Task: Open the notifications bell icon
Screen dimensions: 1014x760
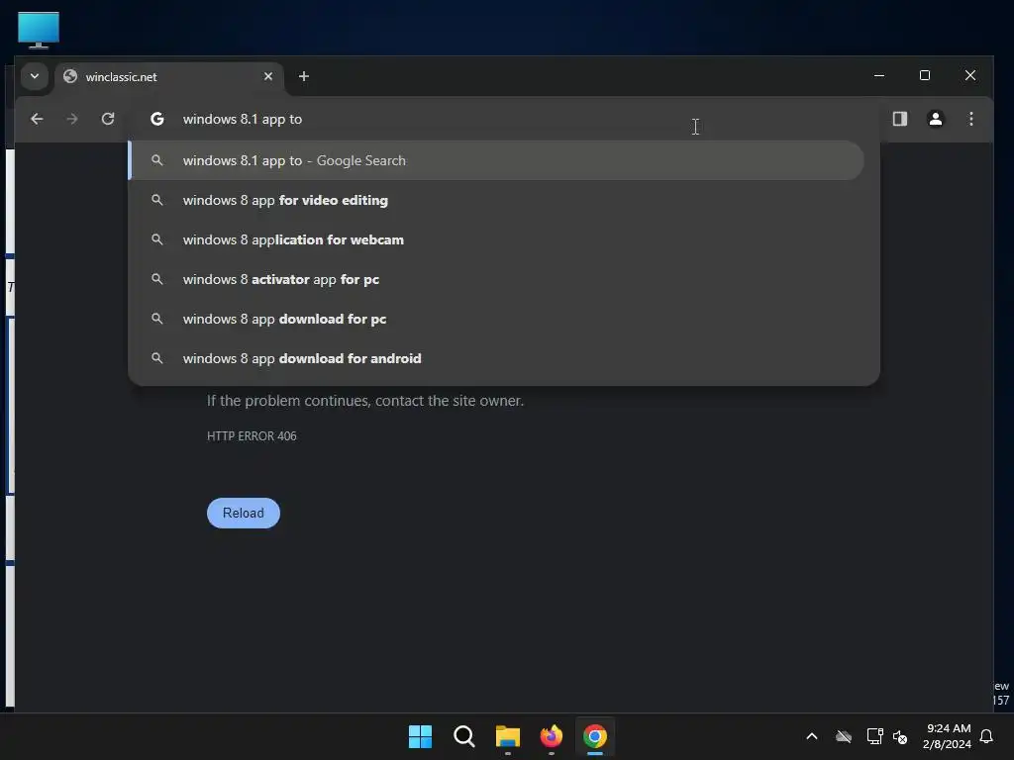Action: pyautogui.click(x=986, y=736)
